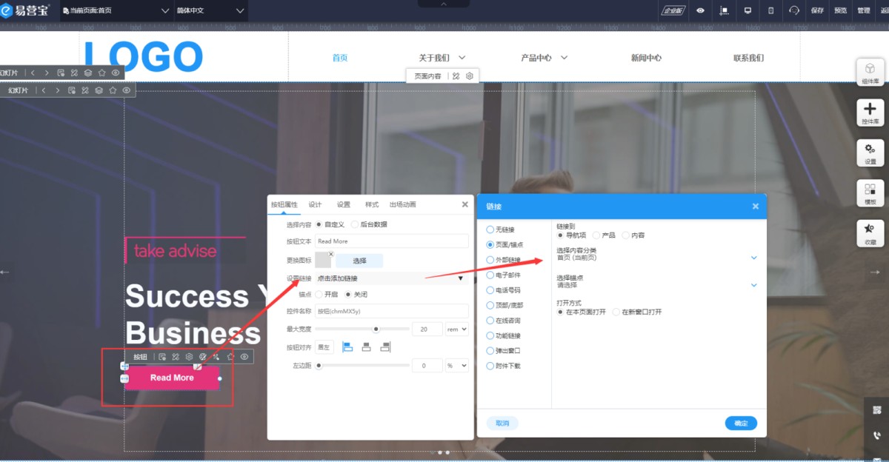Select 电子邮件 link type
The image size is (889, 462).
tap(504, 275)
